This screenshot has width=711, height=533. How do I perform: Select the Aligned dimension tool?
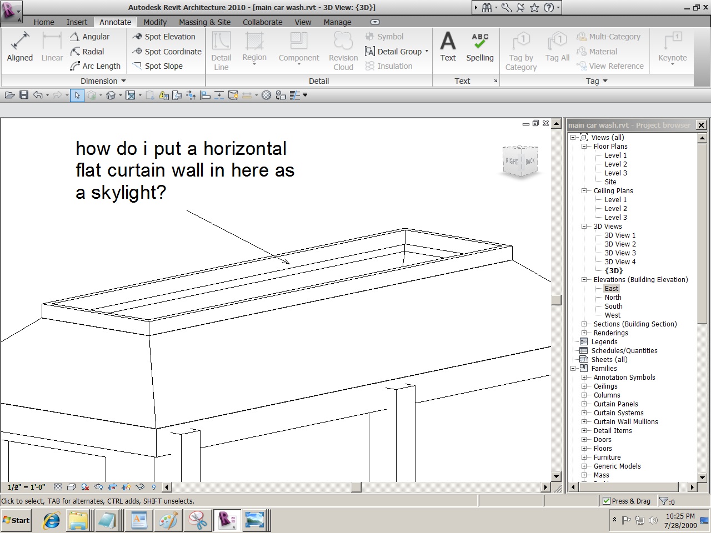20,47
